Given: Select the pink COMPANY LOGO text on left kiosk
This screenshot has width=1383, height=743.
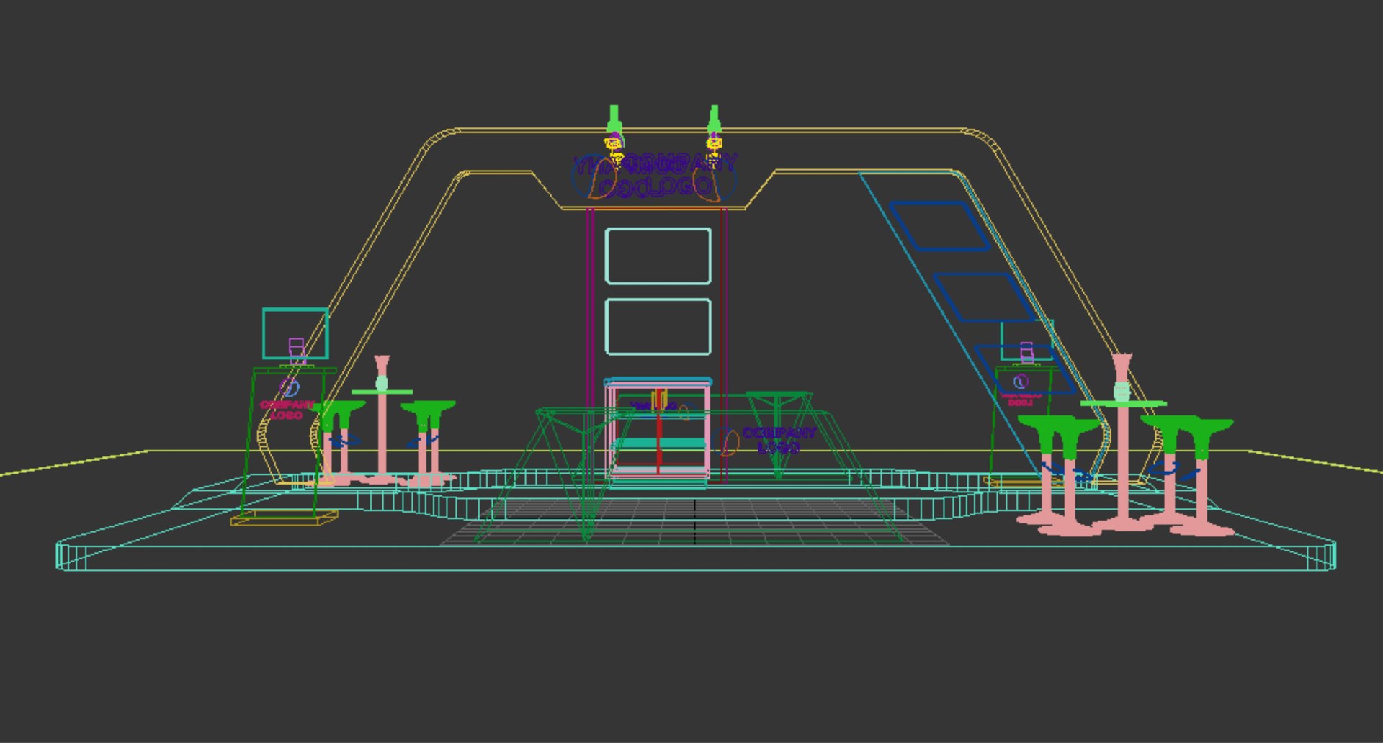Looking at the screenshot, I should coord(287,410).
